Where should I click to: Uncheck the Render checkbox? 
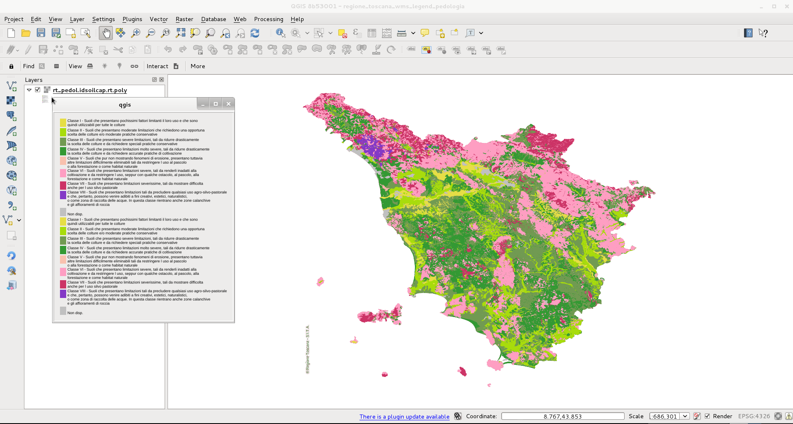point(707,416)
